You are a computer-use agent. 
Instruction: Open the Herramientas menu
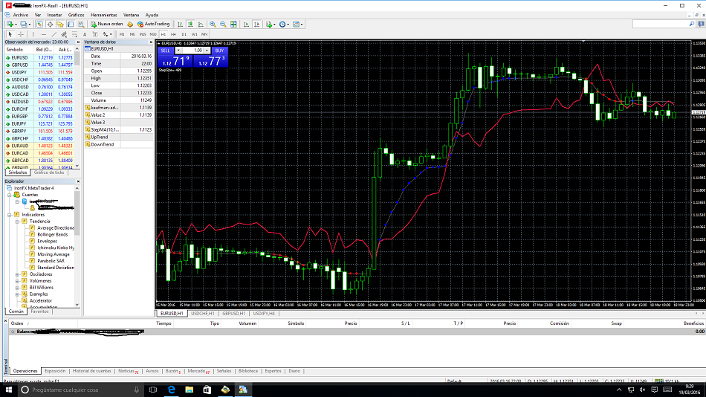pyautogui.click(x=103, y=14)
